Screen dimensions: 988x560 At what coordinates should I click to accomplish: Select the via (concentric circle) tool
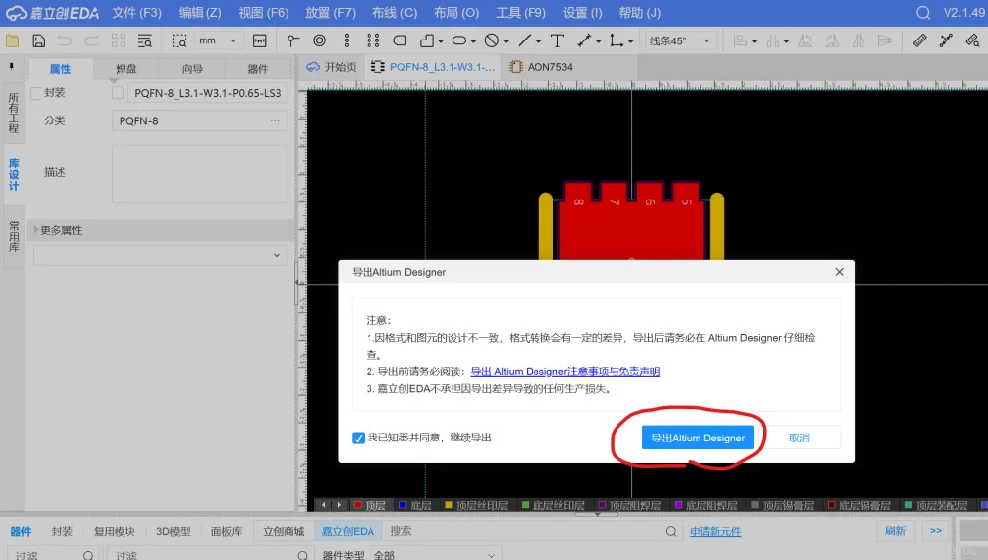[319, 40]
